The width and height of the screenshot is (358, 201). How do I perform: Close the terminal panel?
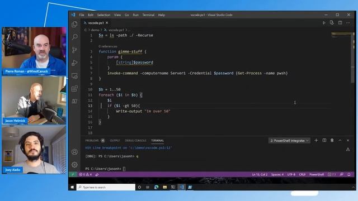point(348,140)
